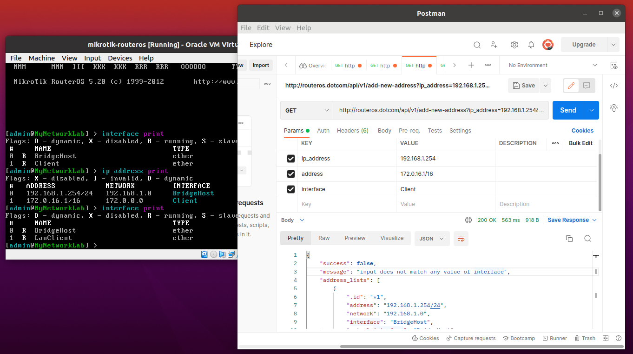Open Cookies in the bottom status bar
The image size is (633, 354).
click(425, 338)
